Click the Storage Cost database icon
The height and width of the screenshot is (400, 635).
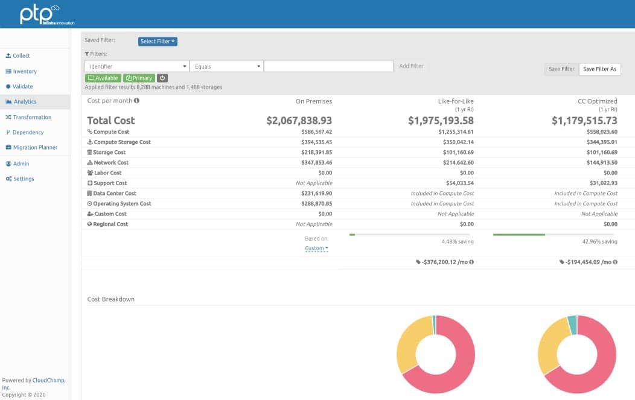90,153
